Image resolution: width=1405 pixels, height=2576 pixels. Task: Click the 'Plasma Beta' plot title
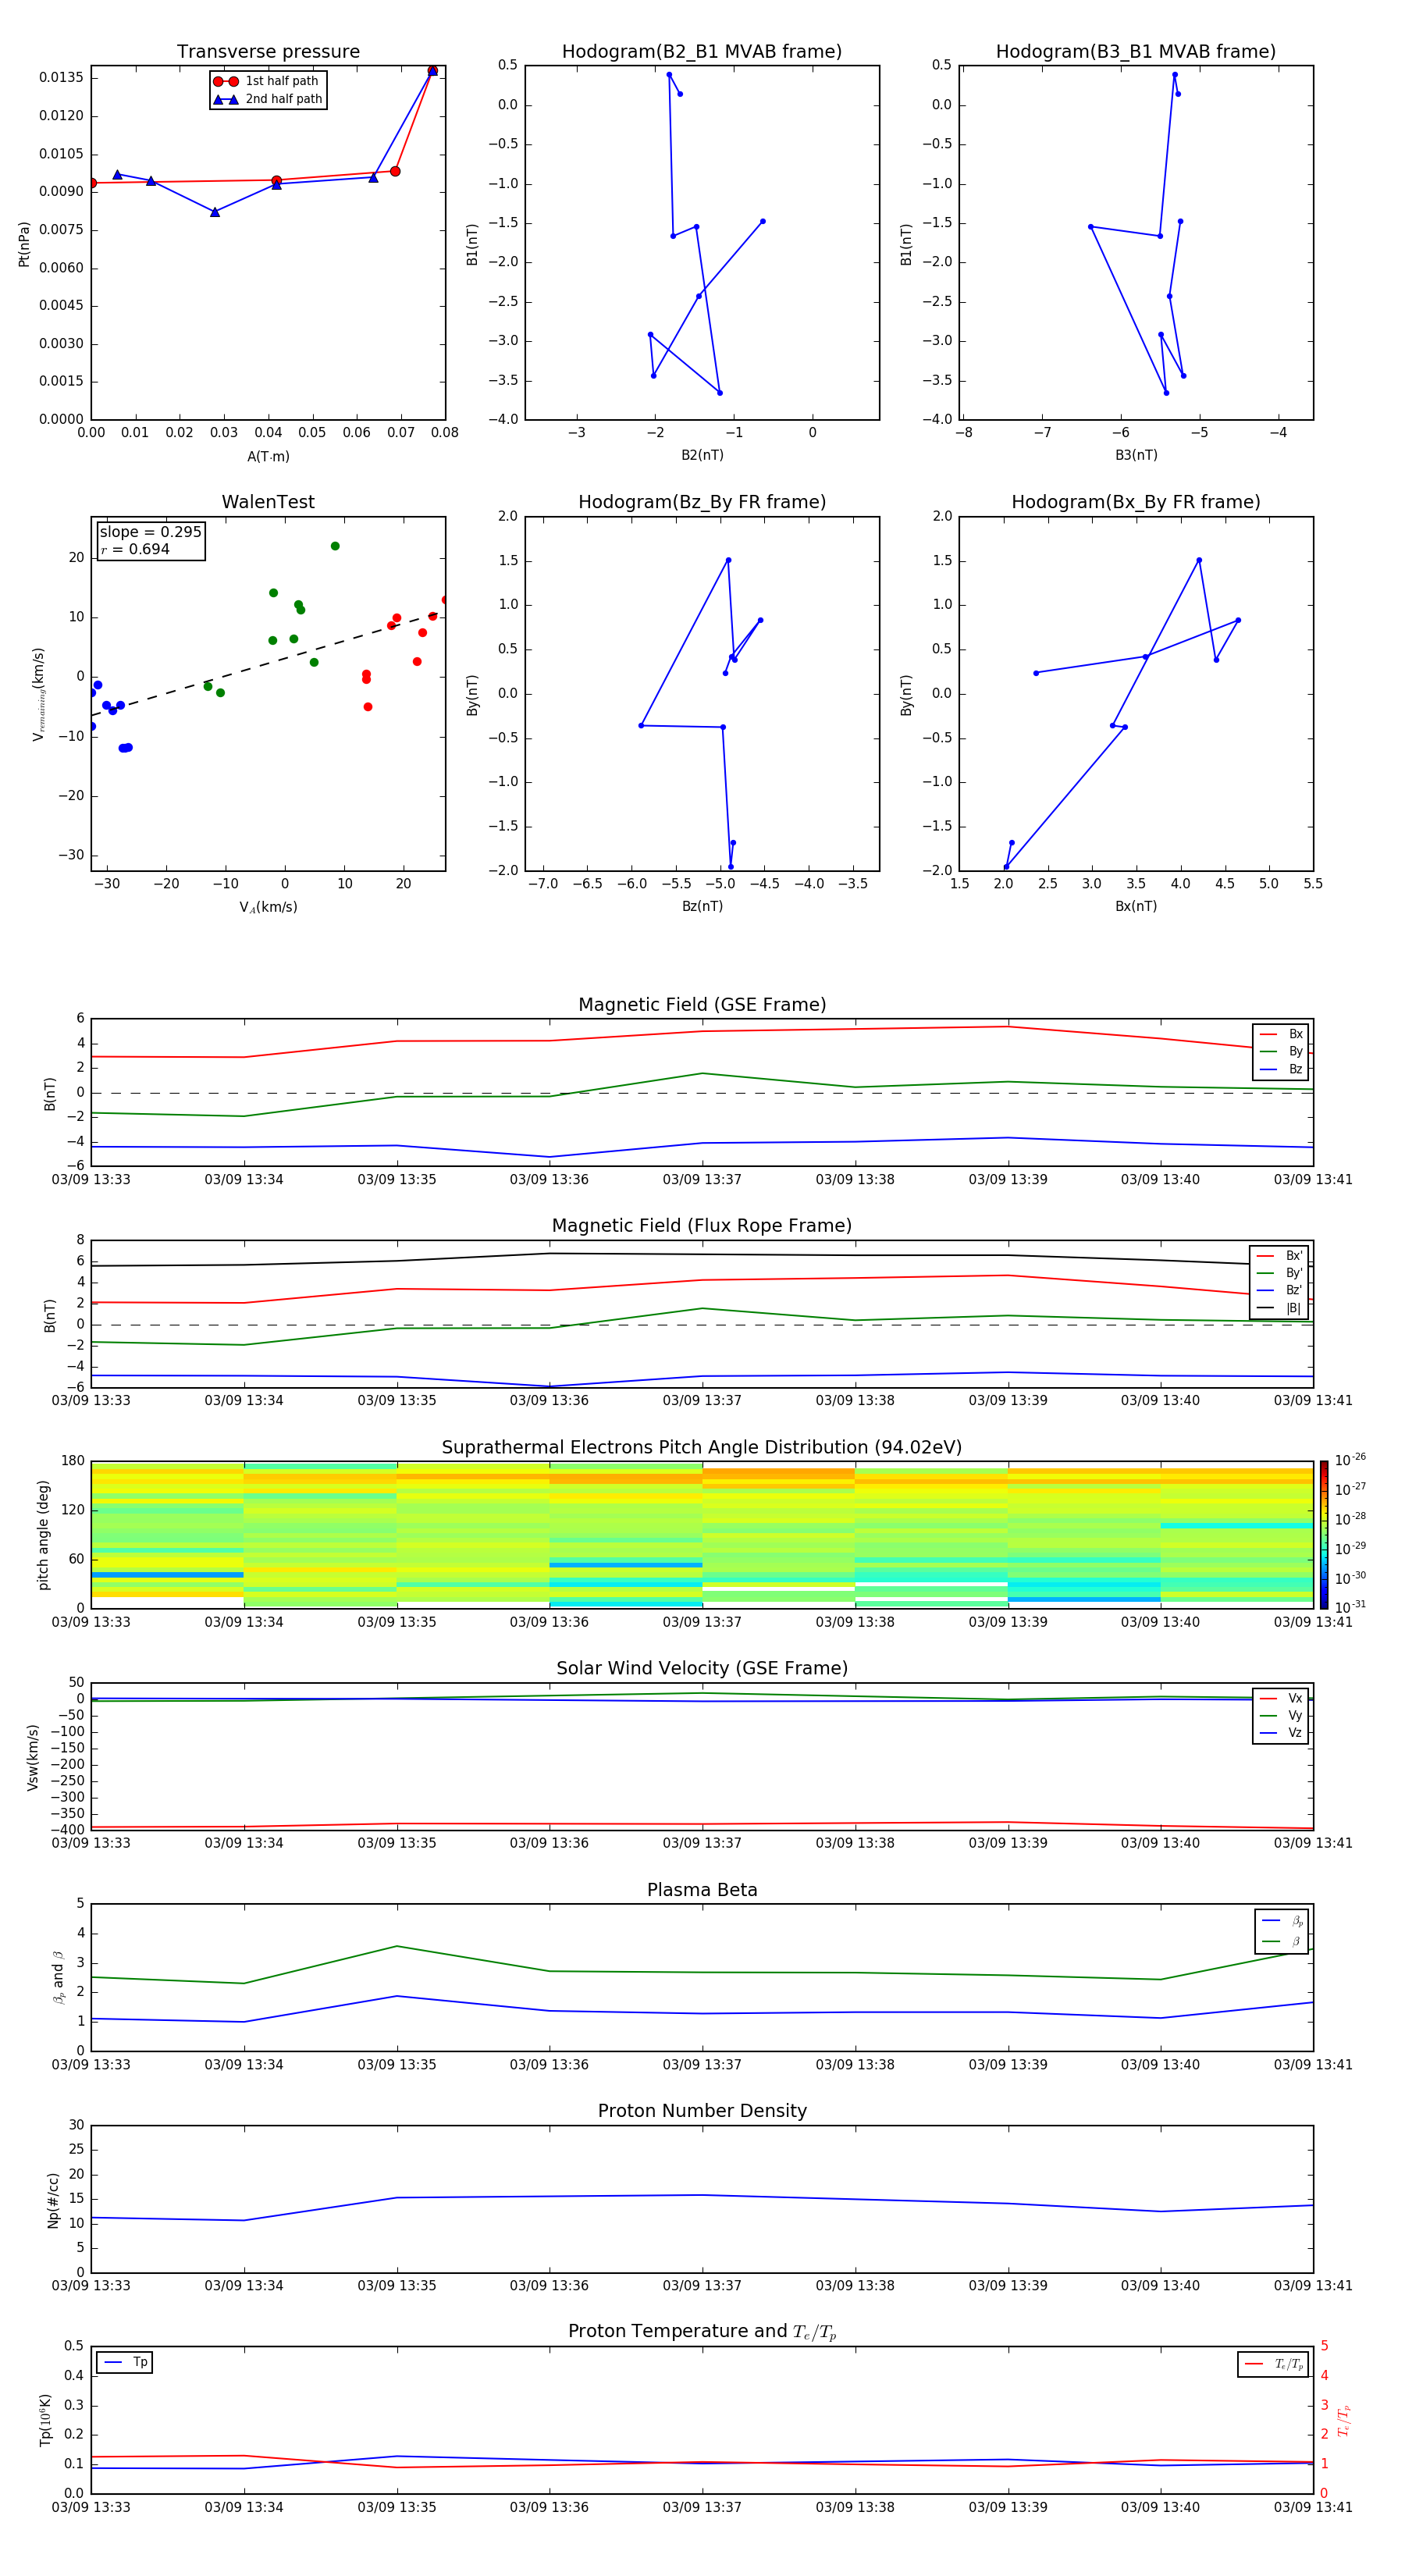click(x=702, y=1891)
